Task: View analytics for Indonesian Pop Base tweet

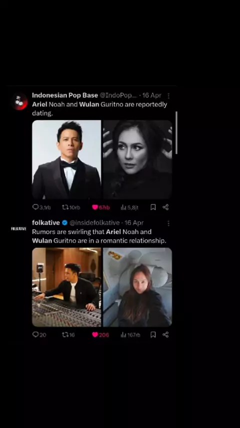Action: tap(129, 207)
